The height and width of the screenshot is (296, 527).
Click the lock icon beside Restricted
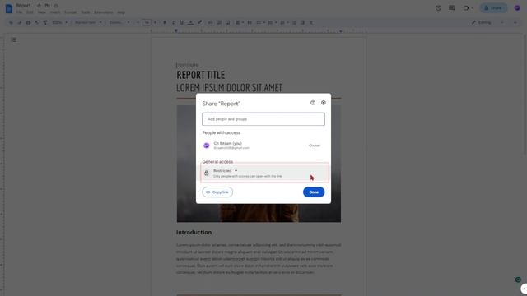click(x=207, y=173)
